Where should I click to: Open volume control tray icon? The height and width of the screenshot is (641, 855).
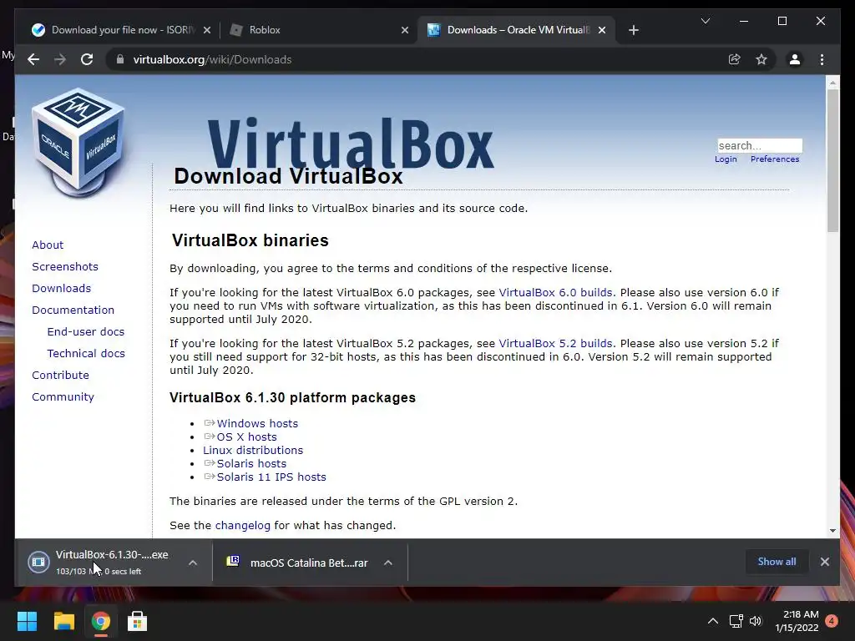click(756, 621)
